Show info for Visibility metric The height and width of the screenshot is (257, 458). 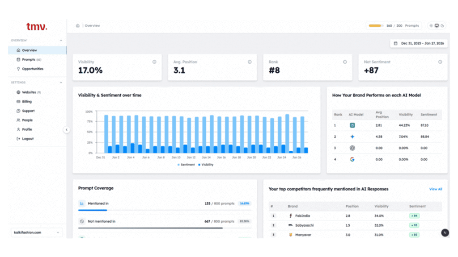click(154, 62)
